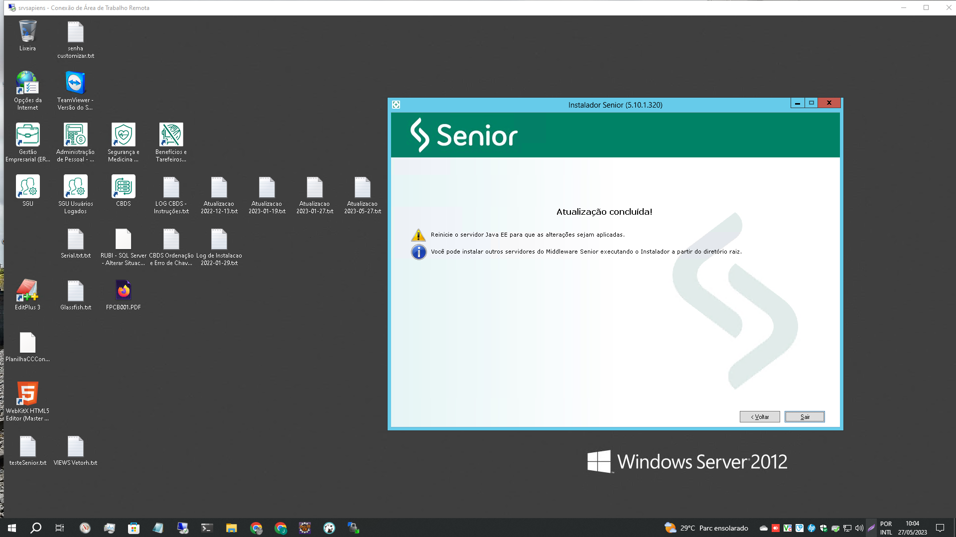Open the Chrome profile J taskbar icon
The image size is (956, 537).
[280, 528]
